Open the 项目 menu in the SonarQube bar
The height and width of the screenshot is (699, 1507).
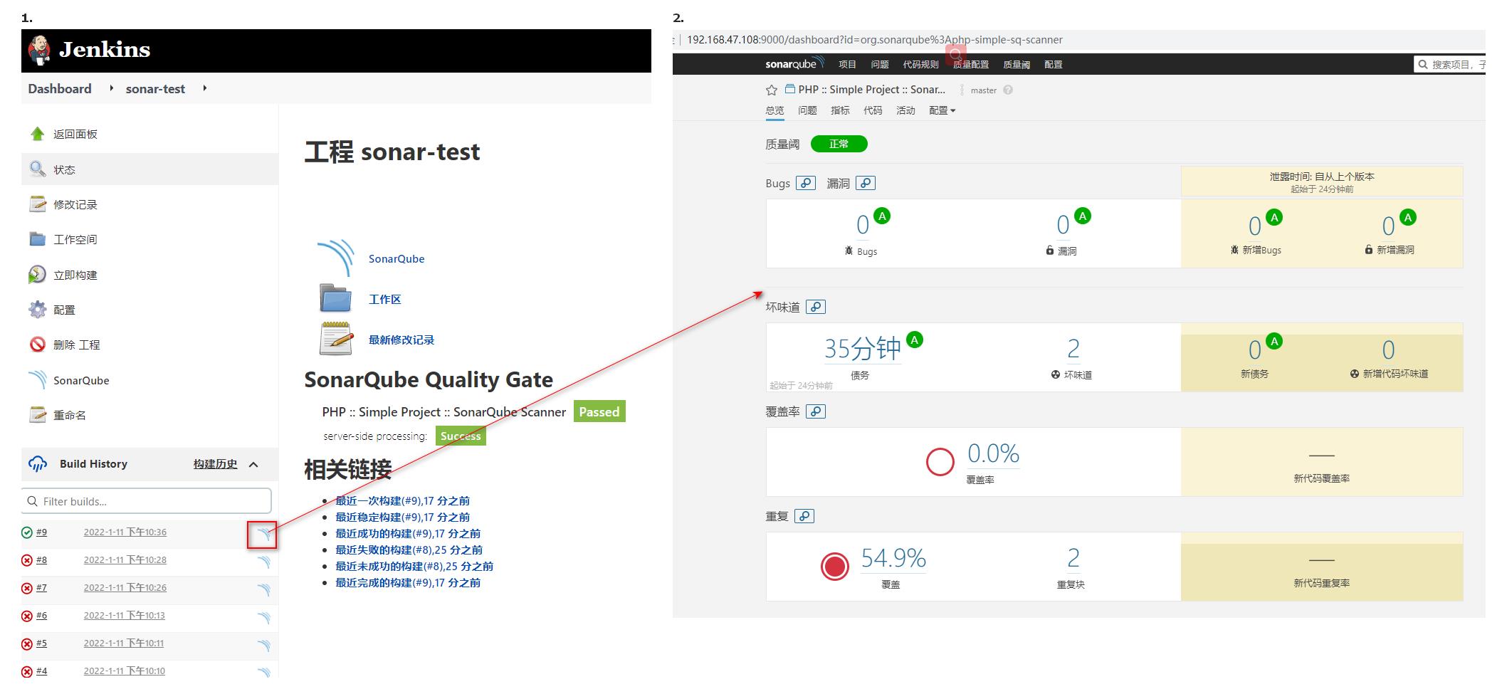(x=847, y=64)
